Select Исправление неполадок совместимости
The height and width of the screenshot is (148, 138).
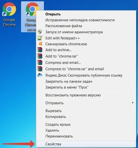pyautogui.click(x=86, y=20)
